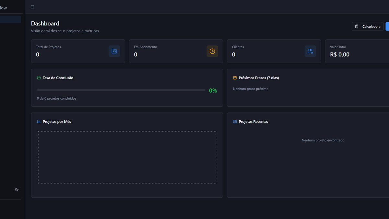Click the "Projetos Recentes" heading
Image resolution: width=389 pixels, height=219 pixels.
(x=253, y=122)
